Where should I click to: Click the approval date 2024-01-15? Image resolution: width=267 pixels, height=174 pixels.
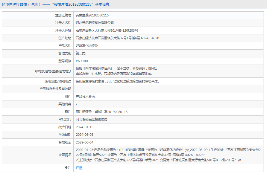[85, 127]
